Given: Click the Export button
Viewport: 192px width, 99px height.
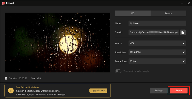Looking at the screenshot, I should 179,91.
